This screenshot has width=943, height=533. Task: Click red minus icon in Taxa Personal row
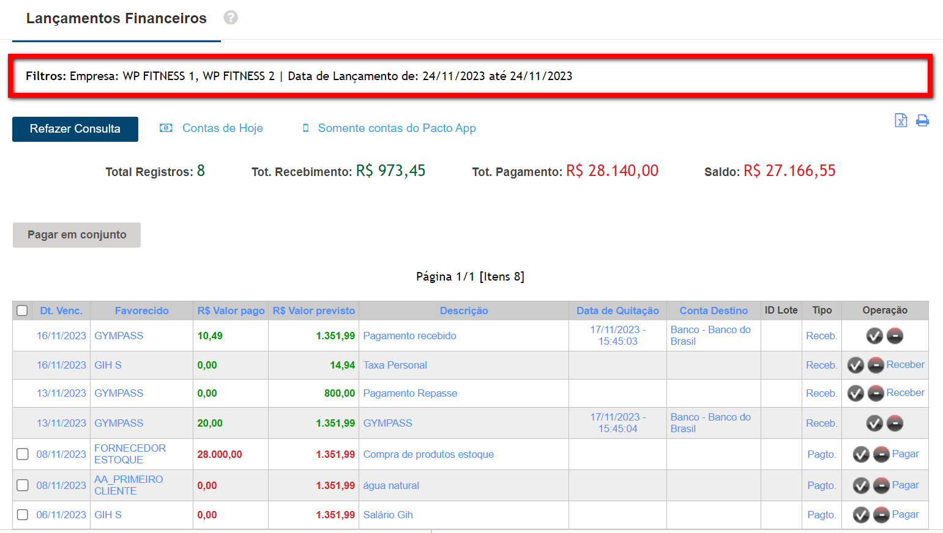pos(876,366)
